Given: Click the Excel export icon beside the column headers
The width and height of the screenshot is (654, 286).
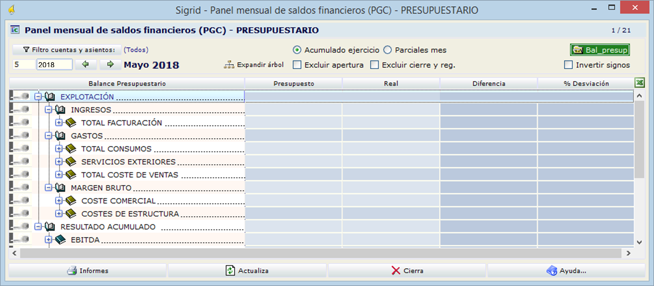Looking at the screenshot, I should [639, 83].
